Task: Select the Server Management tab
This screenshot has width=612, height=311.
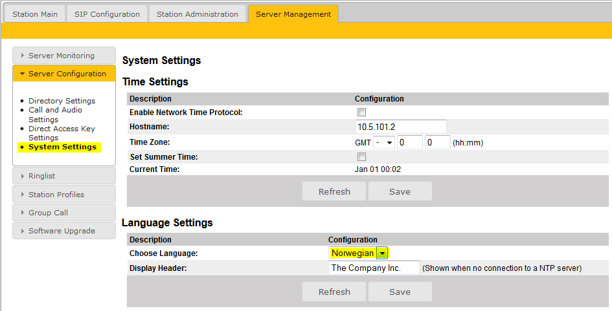Action: pos(293,14)
